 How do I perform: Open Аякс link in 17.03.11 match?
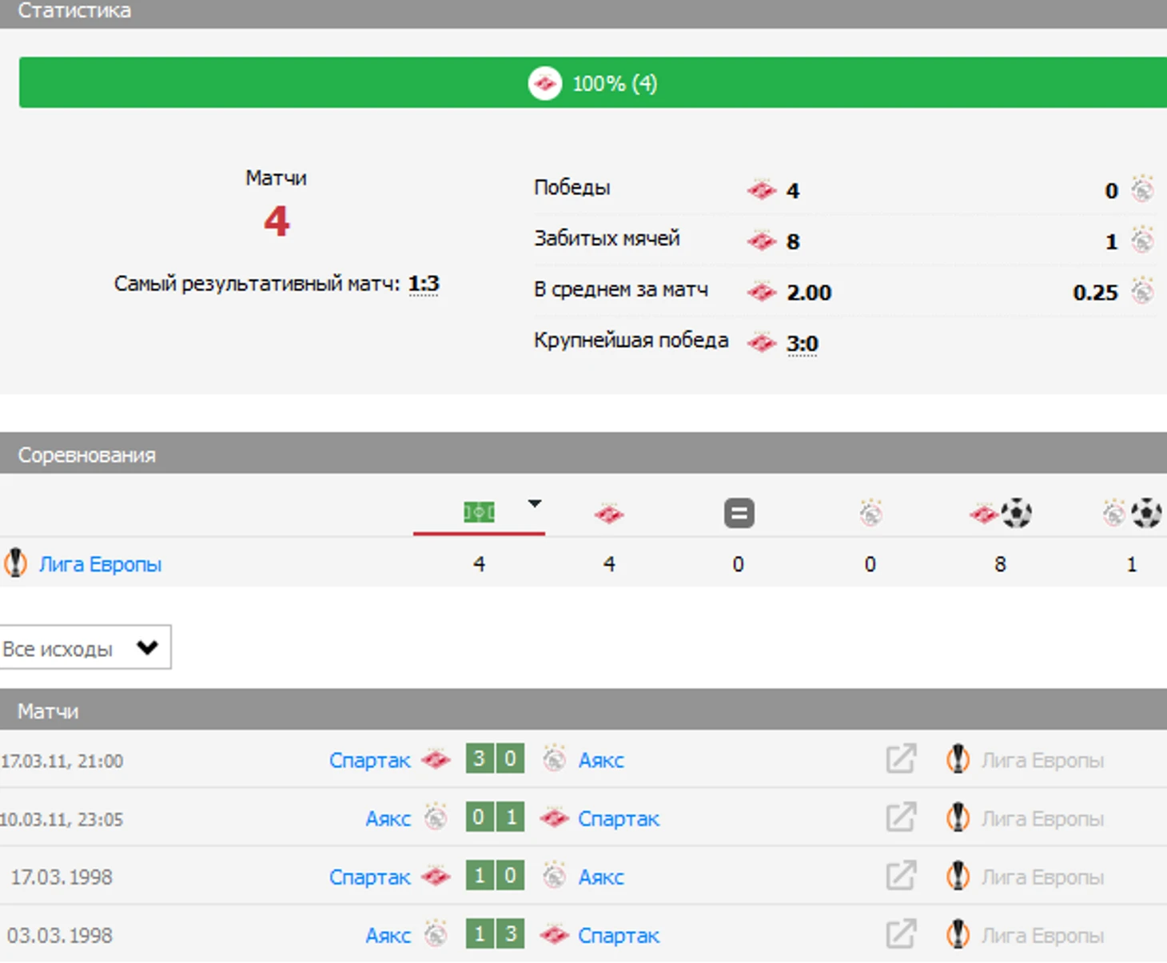point(601,760)
